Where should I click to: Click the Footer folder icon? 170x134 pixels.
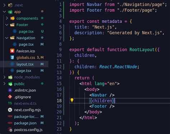point(12,25)
